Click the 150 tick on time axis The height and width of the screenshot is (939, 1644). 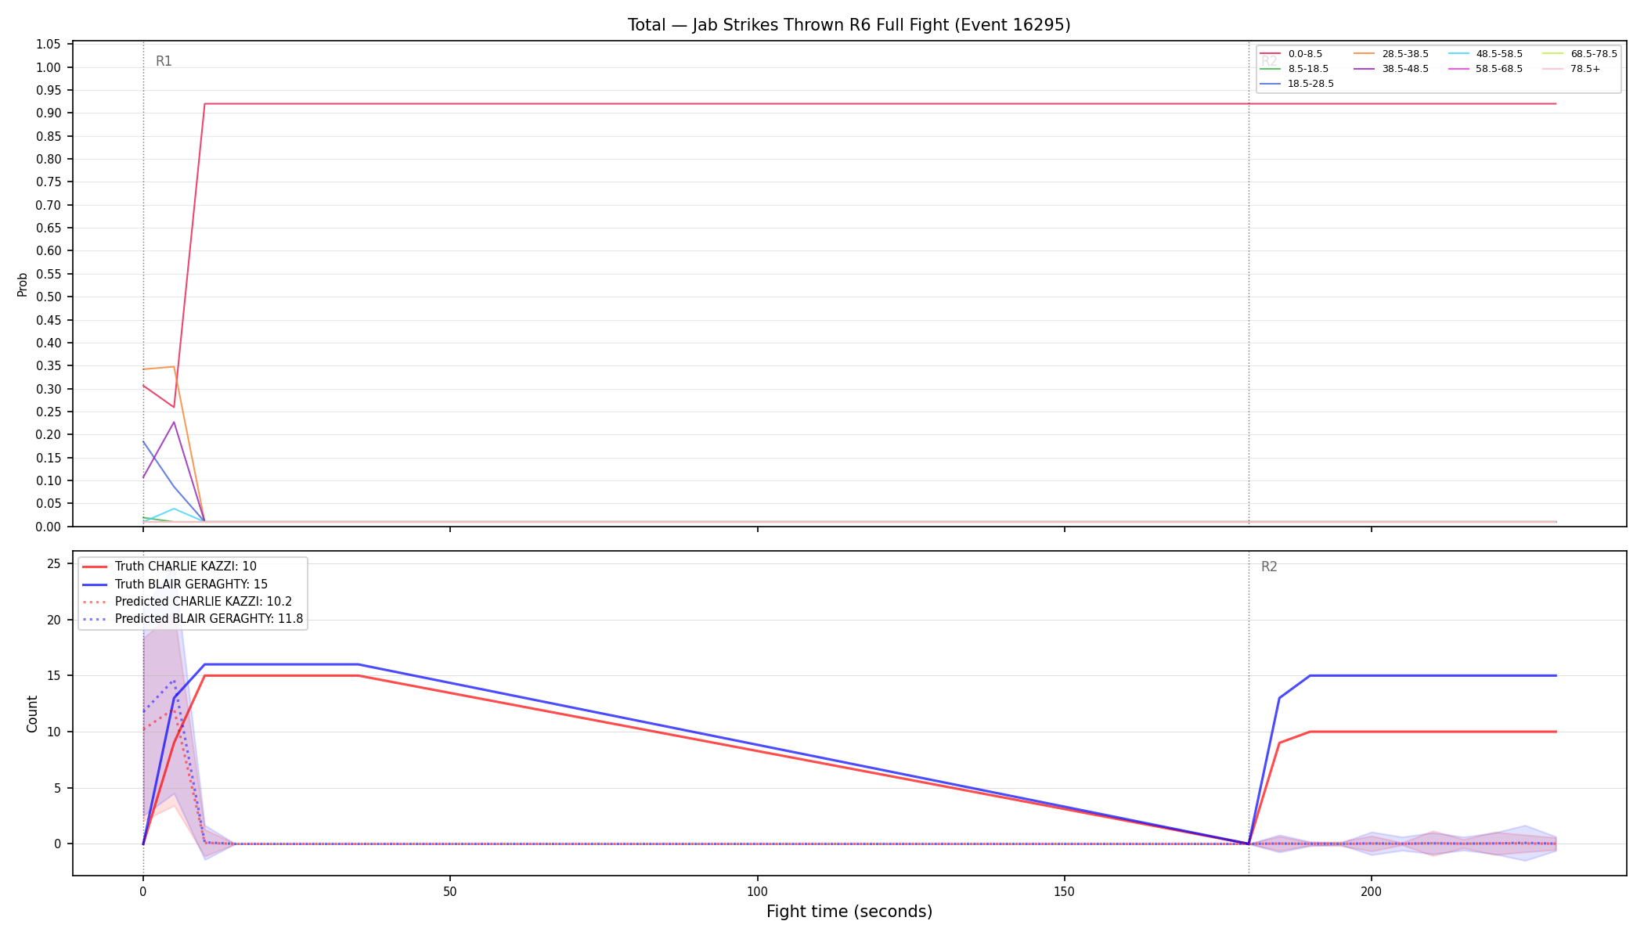click(x=1065, y=891)
